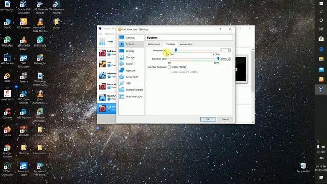Image resolution: width=327 pixels, height=184 pixels.
Task: Open the Network settings category
Action: (131, 71)
